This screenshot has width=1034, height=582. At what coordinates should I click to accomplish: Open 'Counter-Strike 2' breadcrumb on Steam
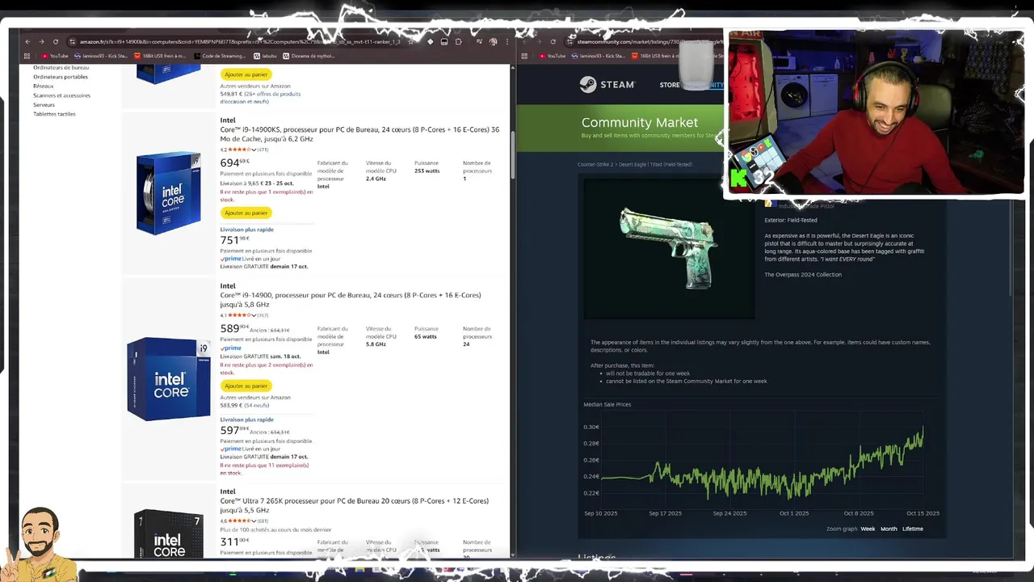596,164
